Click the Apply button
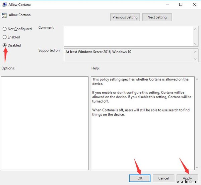Viewport: 201px width, 185px height. click(x=187, y=178)
